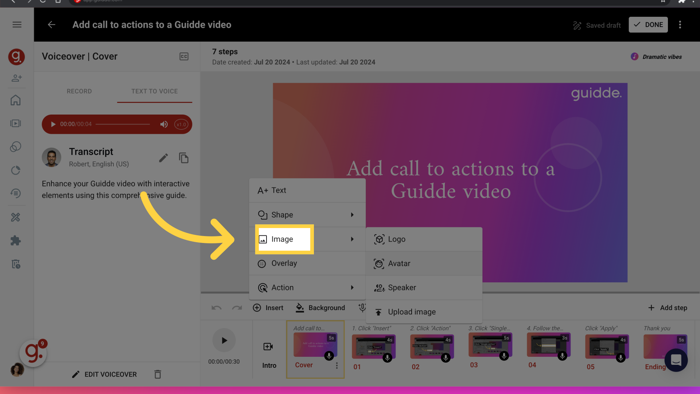Select Avatar from image submenu
The image size is (700, 394).
click(424, 263)
